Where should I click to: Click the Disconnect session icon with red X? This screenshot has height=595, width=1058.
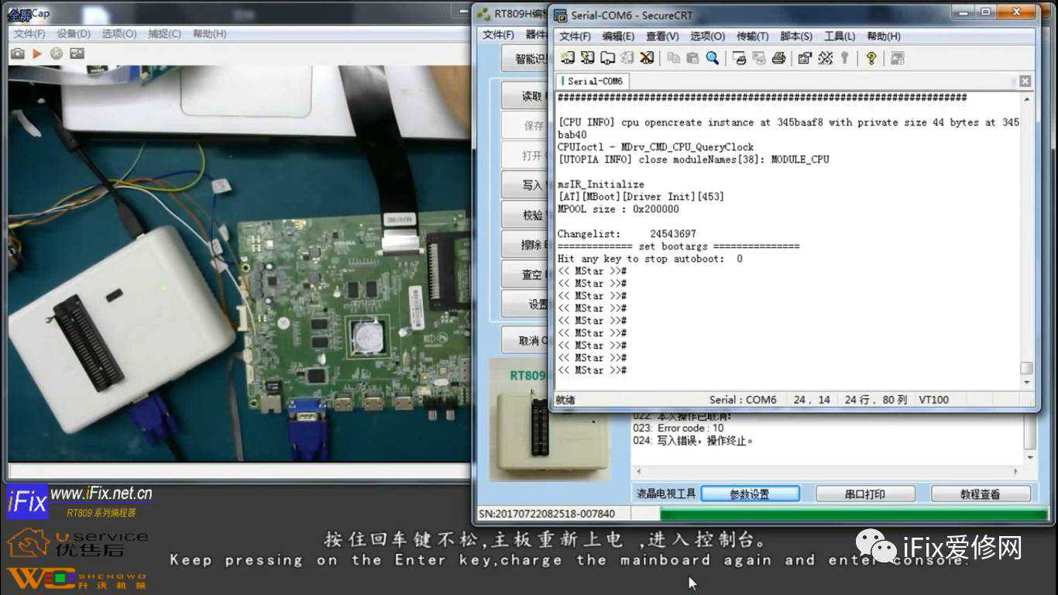click(x=647, y=58)
